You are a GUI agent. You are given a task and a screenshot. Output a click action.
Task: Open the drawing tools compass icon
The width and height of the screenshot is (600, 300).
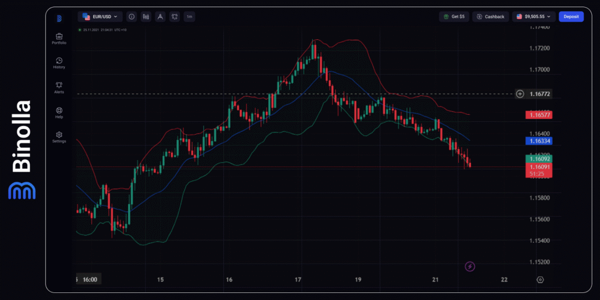click(x=160, y=17)
